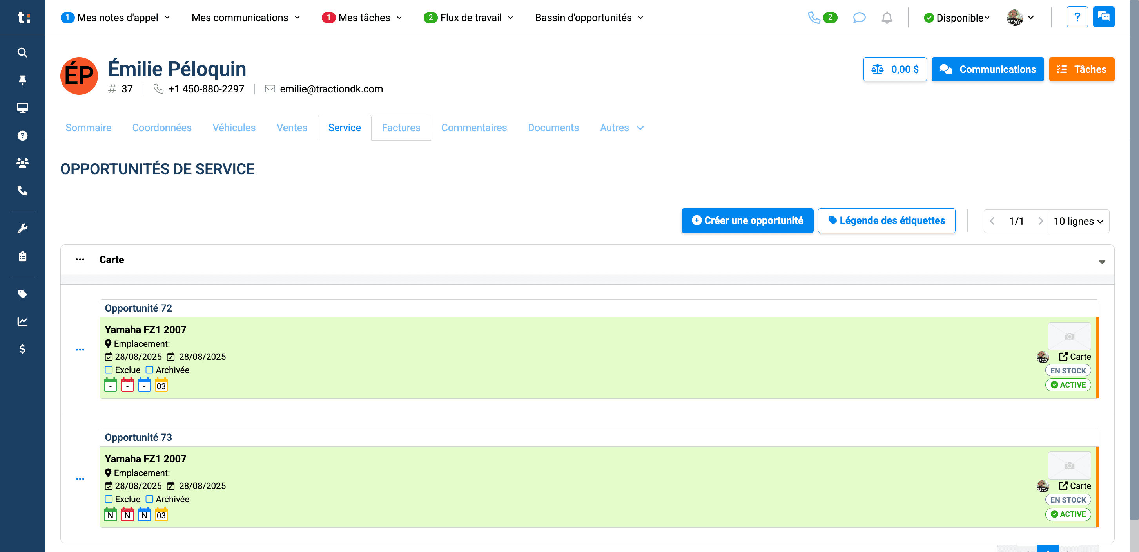Switch to the Véhicules tab
Image resolution: width=1139 pixels, height=552 pixels.
tap(234, 128)
